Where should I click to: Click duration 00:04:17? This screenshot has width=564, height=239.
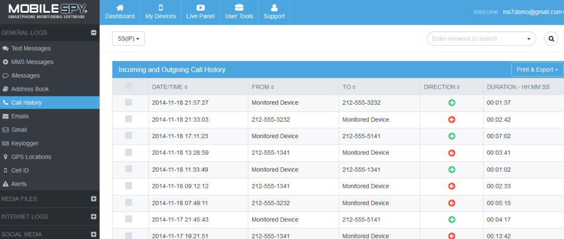tap(499, 220)
